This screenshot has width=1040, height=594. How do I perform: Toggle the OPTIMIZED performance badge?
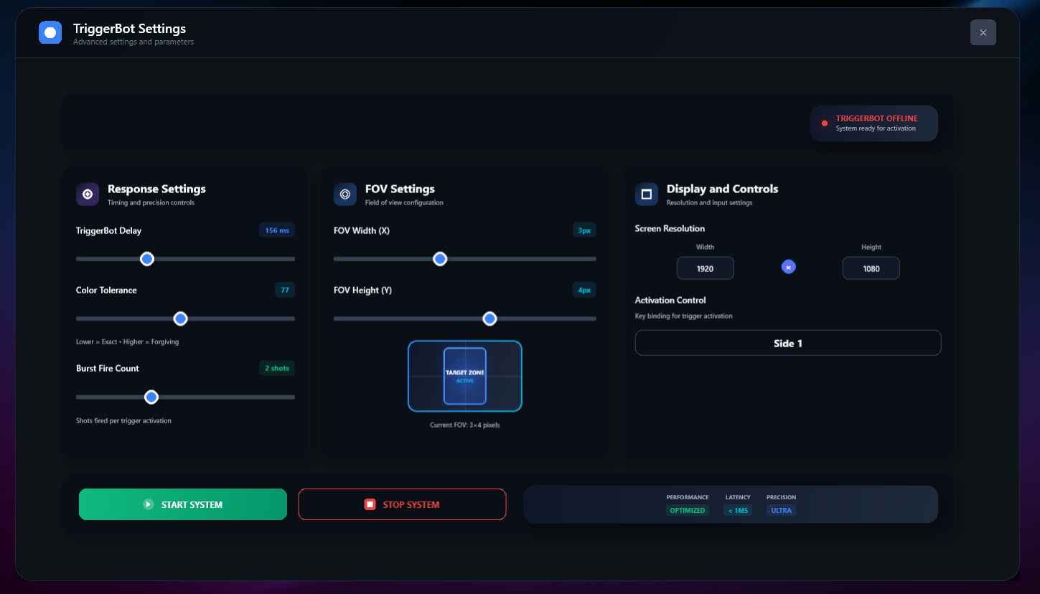tap(687, 510)
